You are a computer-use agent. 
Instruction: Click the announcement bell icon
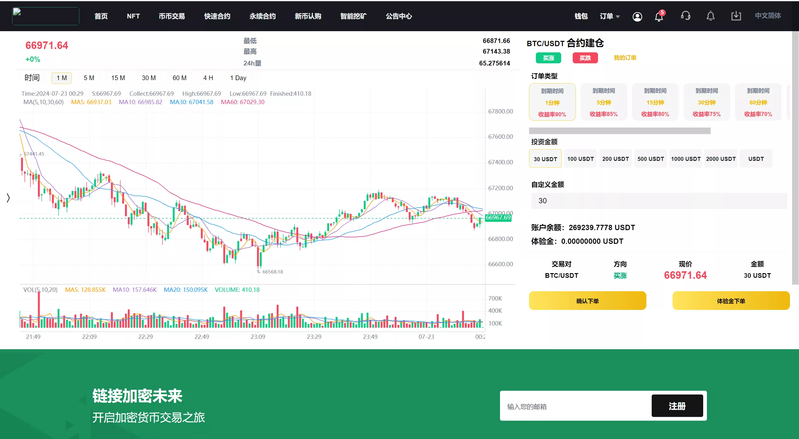pyautogui.click(x=710, y=16)
